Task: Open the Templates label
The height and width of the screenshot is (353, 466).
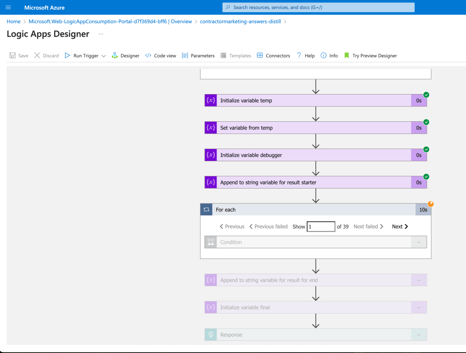Action: pyautogui.click(x=240, y=56)
